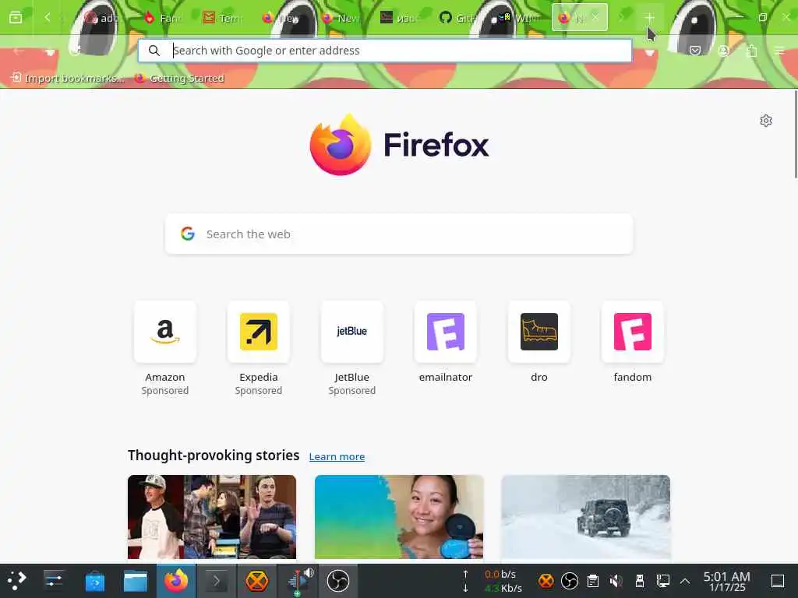Image resolution: width=798 pixels, height=598 pixels.
Task: Click Import bookmarks in bookmarks toolbar
Action: point(68,78)
